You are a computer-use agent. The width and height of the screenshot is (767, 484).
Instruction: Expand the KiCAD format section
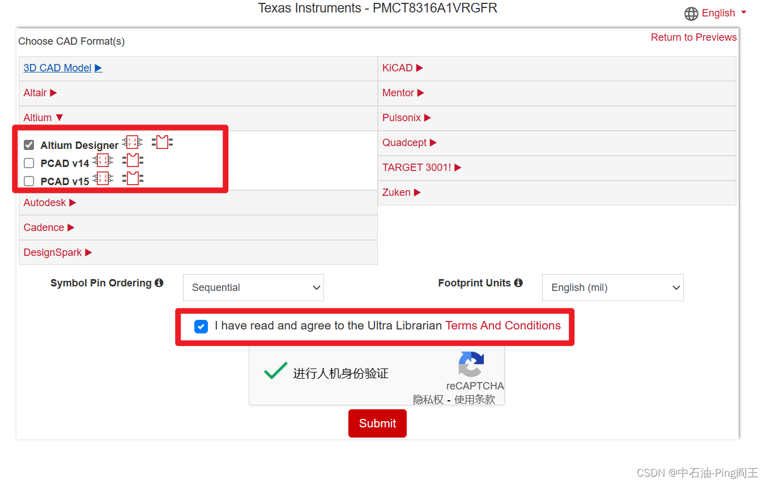pyautogui.click(x=403, y=68)
